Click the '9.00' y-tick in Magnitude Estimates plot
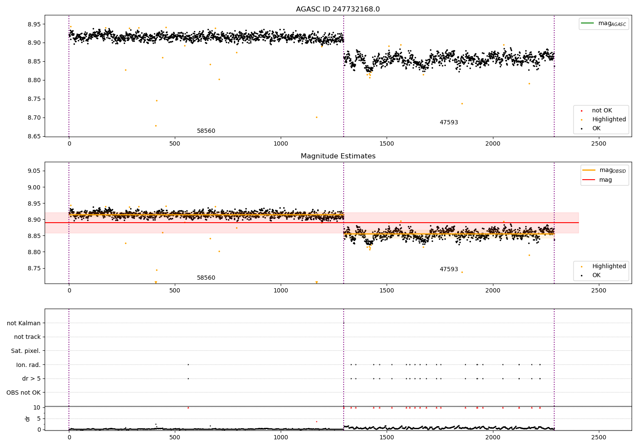Viewport: 638px width, 447px height. tap(34, 187)
